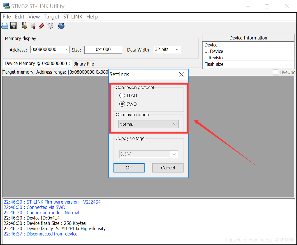Click log line 'Device ID:0x414'

[32, 218]
